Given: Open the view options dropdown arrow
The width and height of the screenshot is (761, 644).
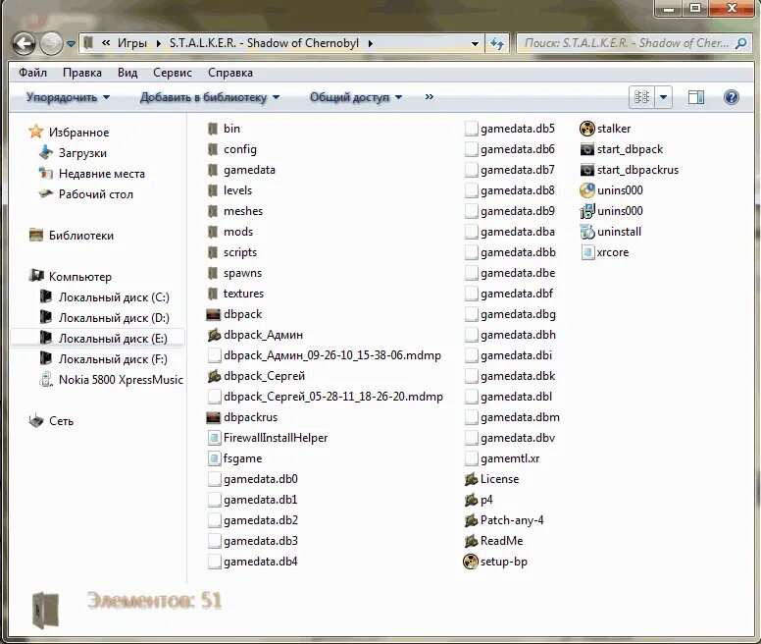Looking at the screenshot, I should pyautogui.click(x=664, y=97).
